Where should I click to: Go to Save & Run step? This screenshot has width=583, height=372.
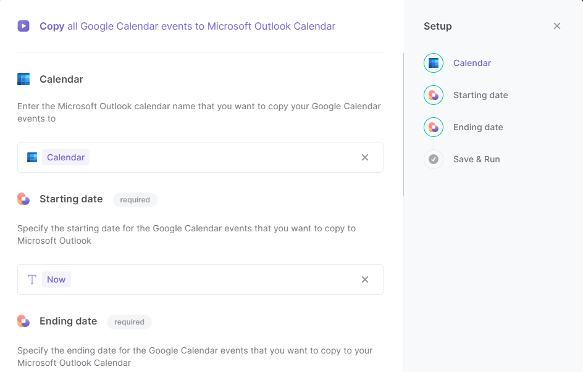(476, 159)
